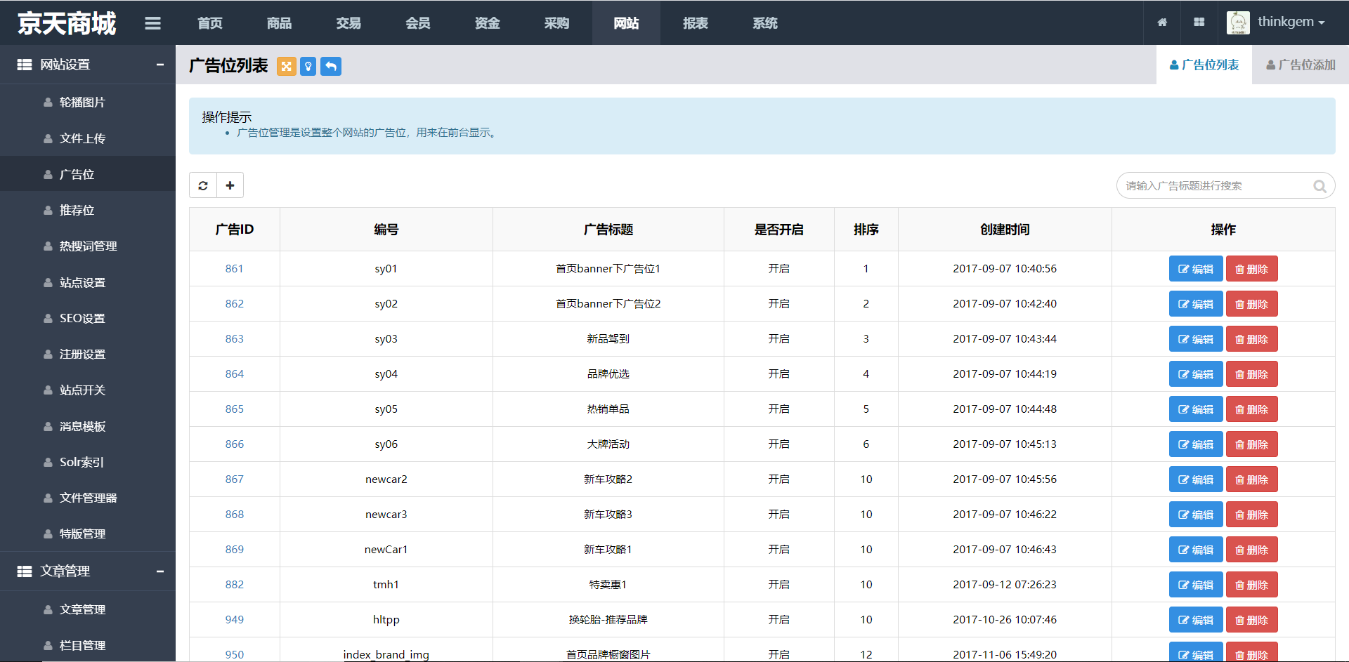Click the 京天商城 logo
The width and height of the screenshot is (1349, 662).
coord(67,23)
